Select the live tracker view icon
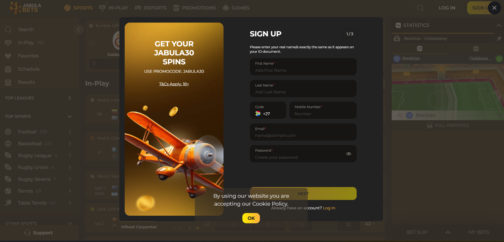This screenshot has height=242, width=504. click(x=420, y=49)
